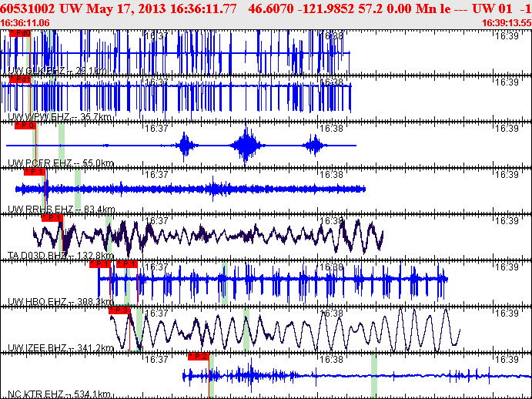Click the window end time 16:39:13.55
The height and width of the screenshot is (399, 532).
[x=507, y=23]
